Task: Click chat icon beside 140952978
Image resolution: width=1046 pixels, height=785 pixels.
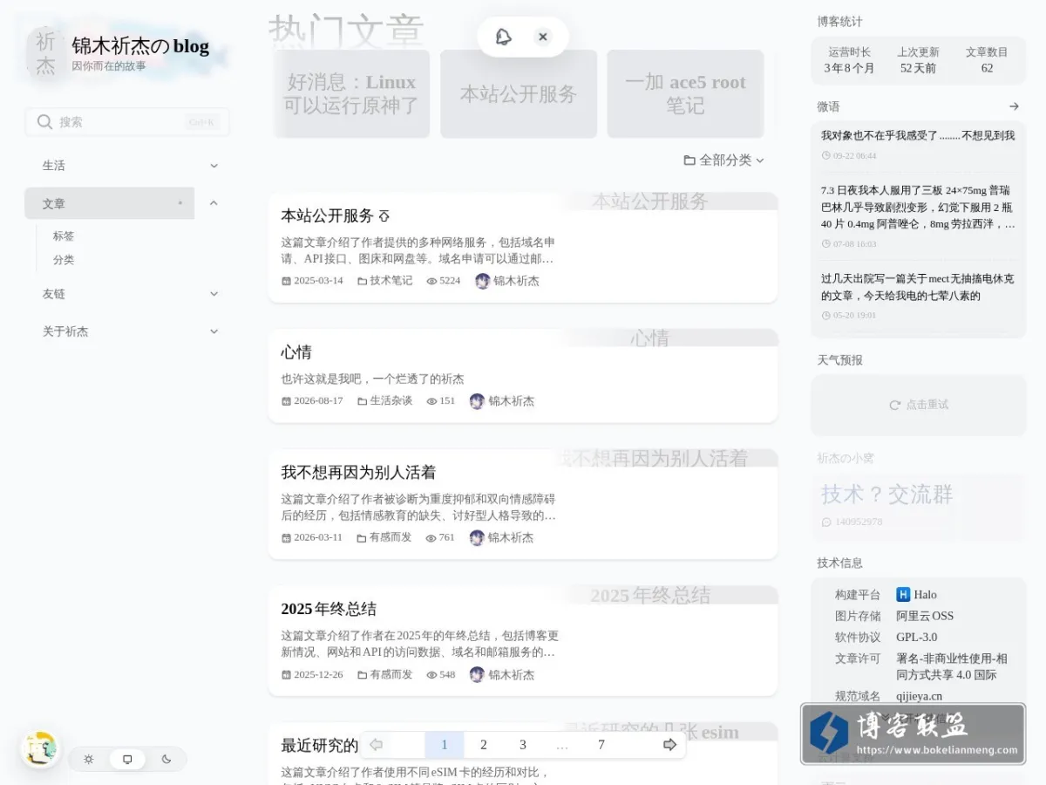Action: 826,522
